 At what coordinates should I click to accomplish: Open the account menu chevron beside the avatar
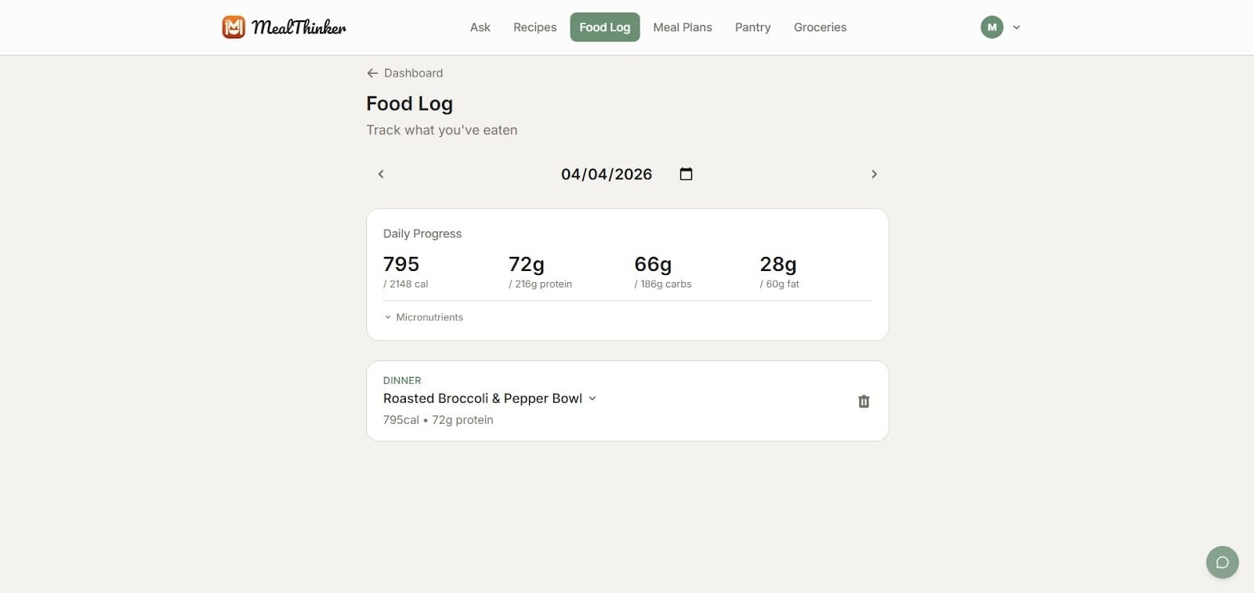1016,27
